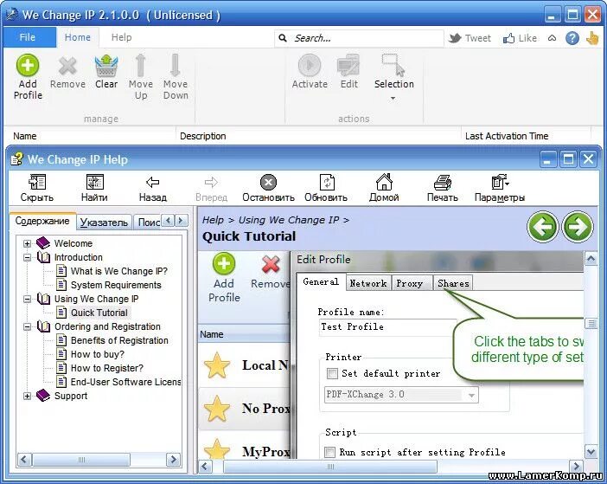Viewport: 607px width, 484px height.
Task: Open End-User Software License topic
Action: 125,382
